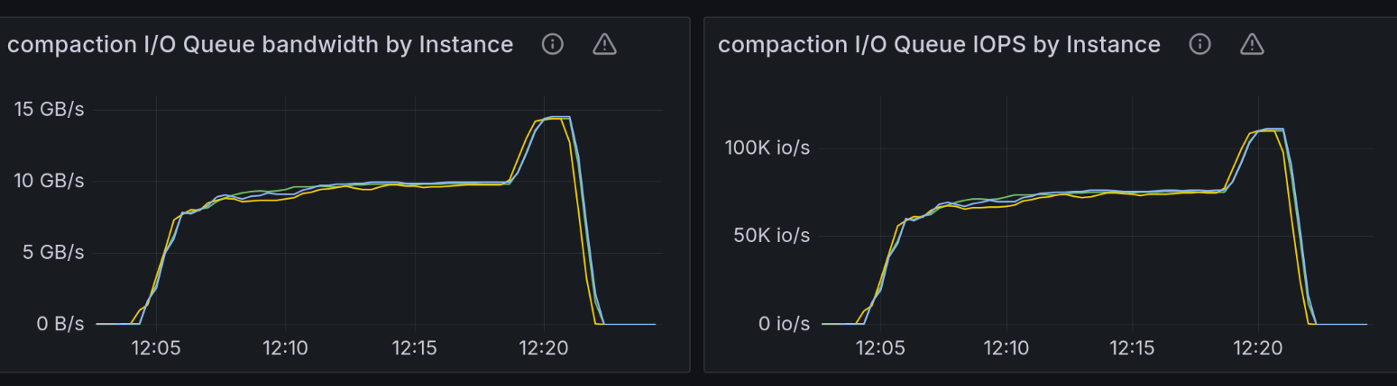Select the 12:15 tick on the IOPS chart
Screen dimensions: 1397x386
coord(1132,347)
